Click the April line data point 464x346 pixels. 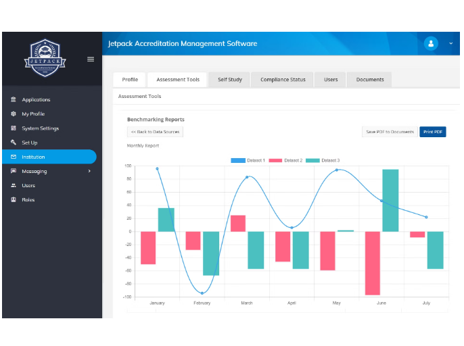pos(292,228)
